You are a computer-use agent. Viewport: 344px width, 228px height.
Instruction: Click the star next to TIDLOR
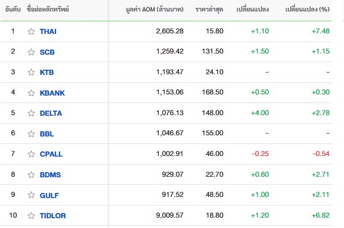(x=31, y=216)
